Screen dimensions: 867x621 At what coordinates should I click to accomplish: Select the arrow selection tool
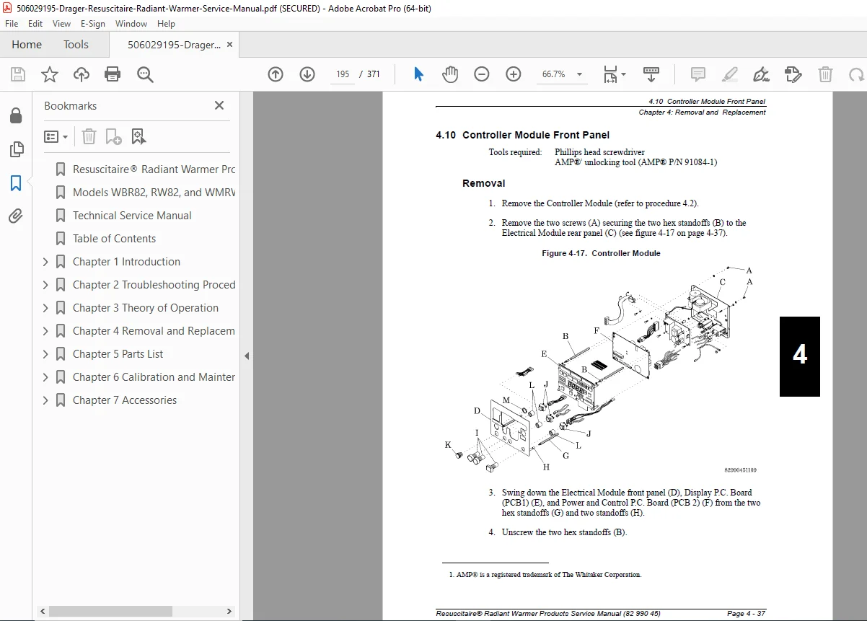point(419,74)
